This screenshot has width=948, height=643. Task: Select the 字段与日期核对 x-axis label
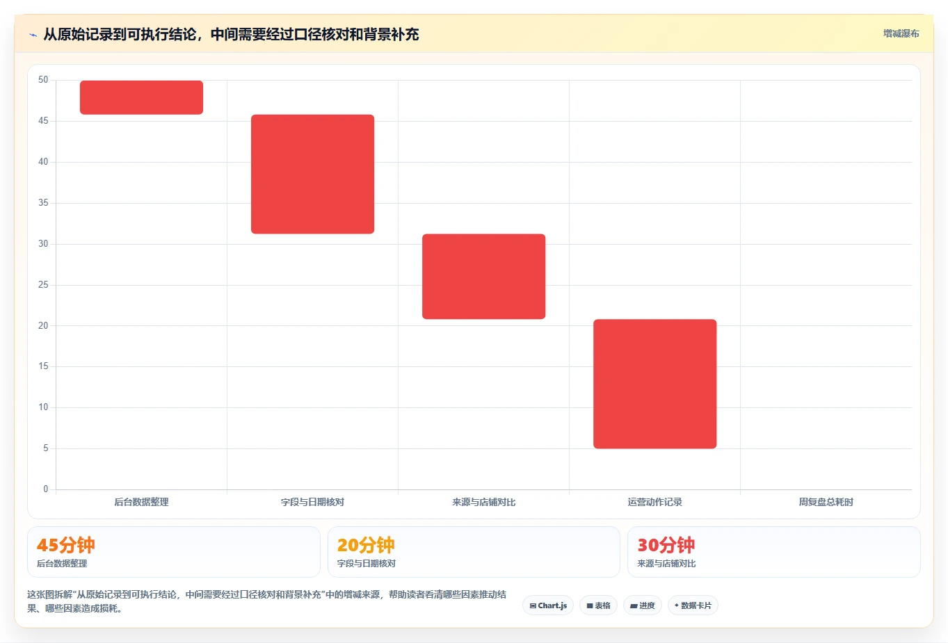point(312,502)
